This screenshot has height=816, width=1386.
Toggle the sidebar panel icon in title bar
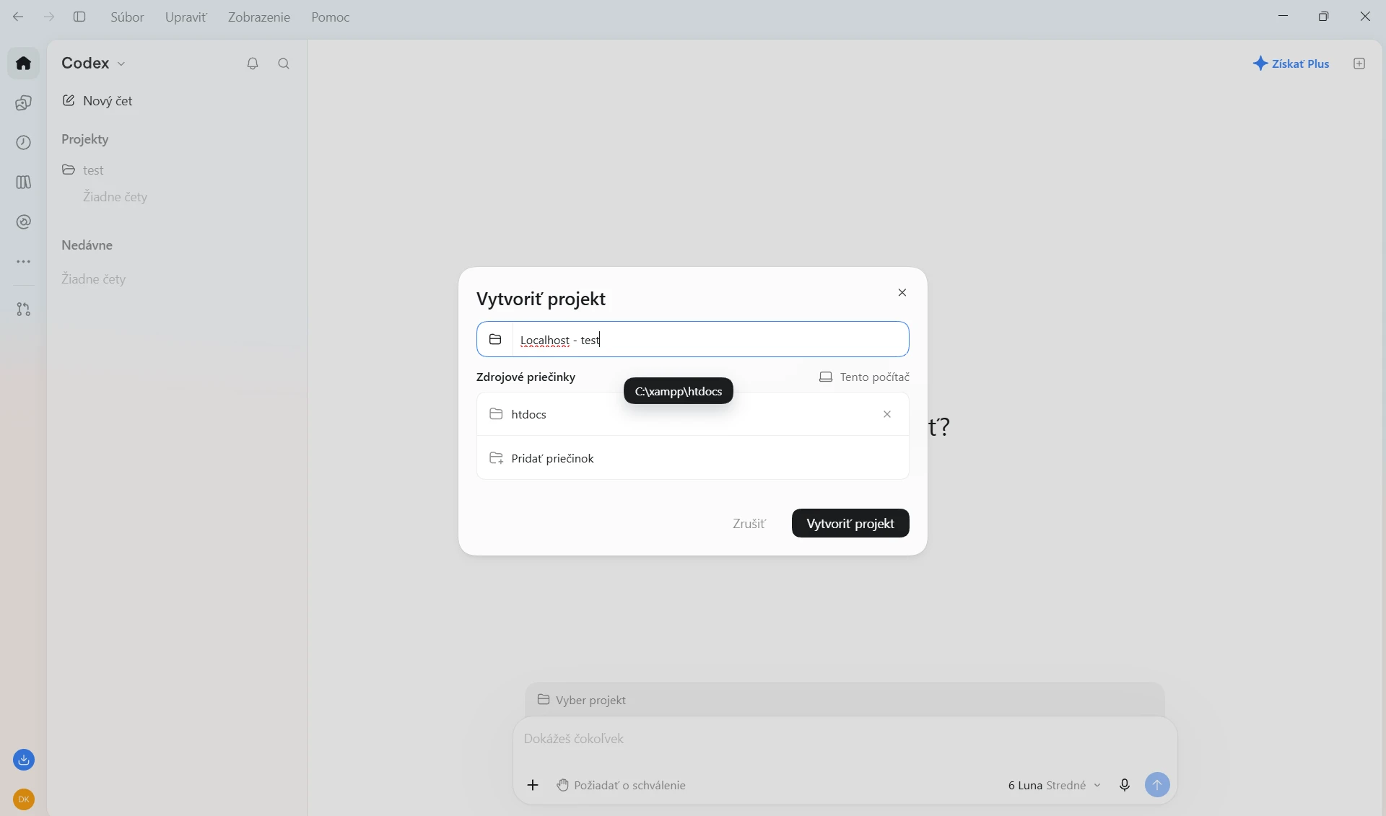(x=80, y=17)
